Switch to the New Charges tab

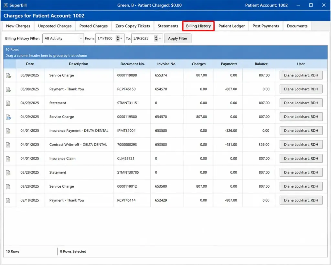click(18, 26)
